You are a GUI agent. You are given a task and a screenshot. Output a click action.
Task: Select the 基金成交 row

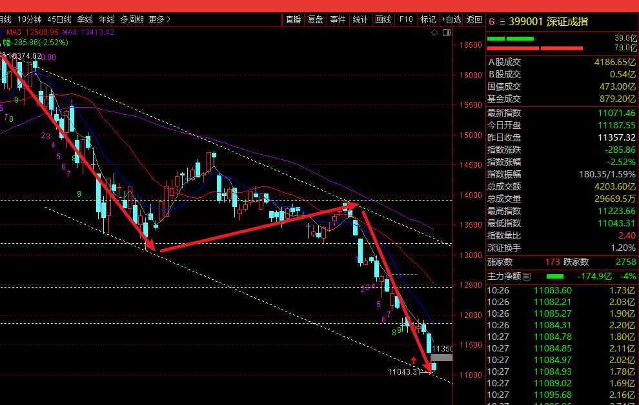click(x=562, y=99)
